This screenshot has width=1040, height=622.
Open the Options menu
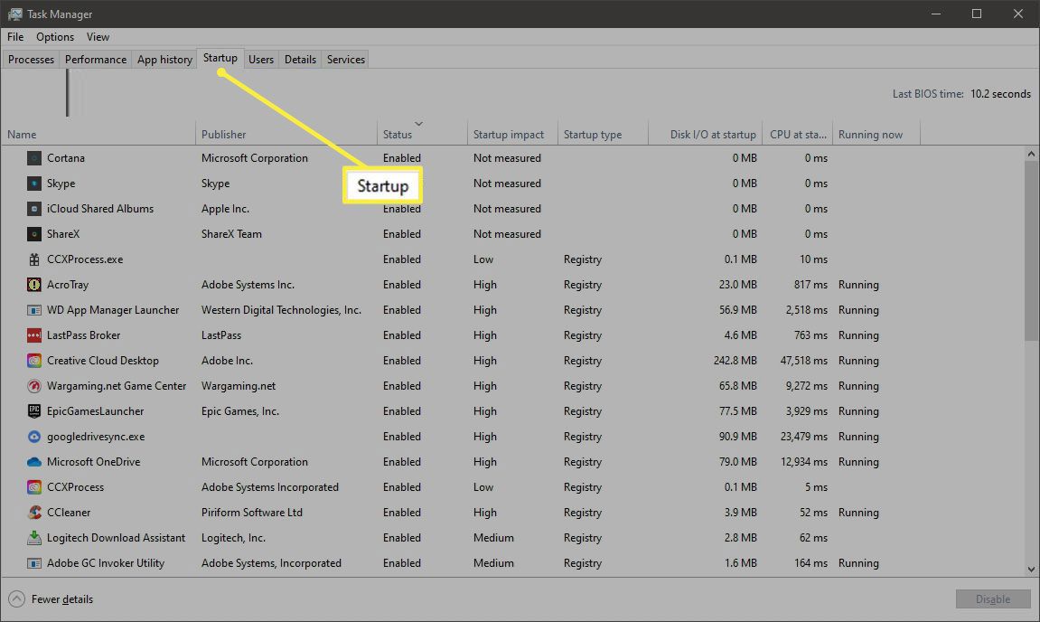[x=55, y=36]
